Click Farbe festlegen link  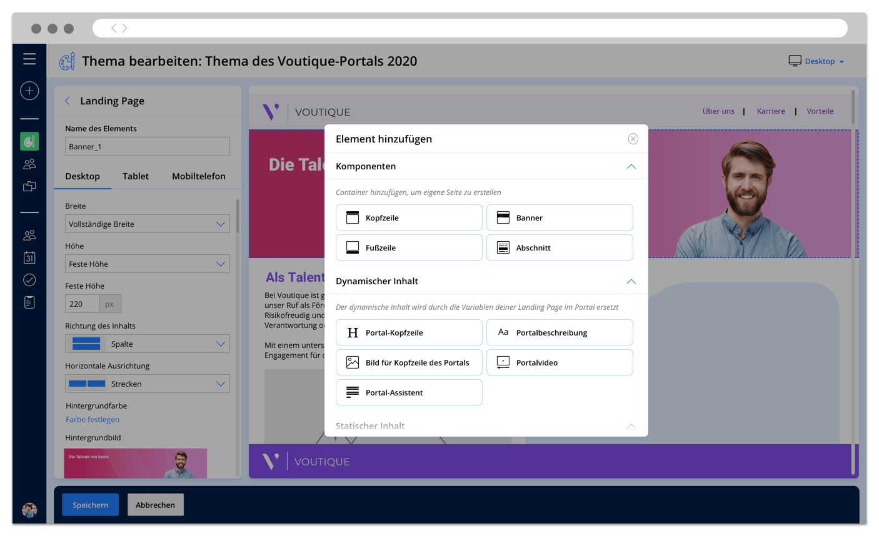(93, 420)
